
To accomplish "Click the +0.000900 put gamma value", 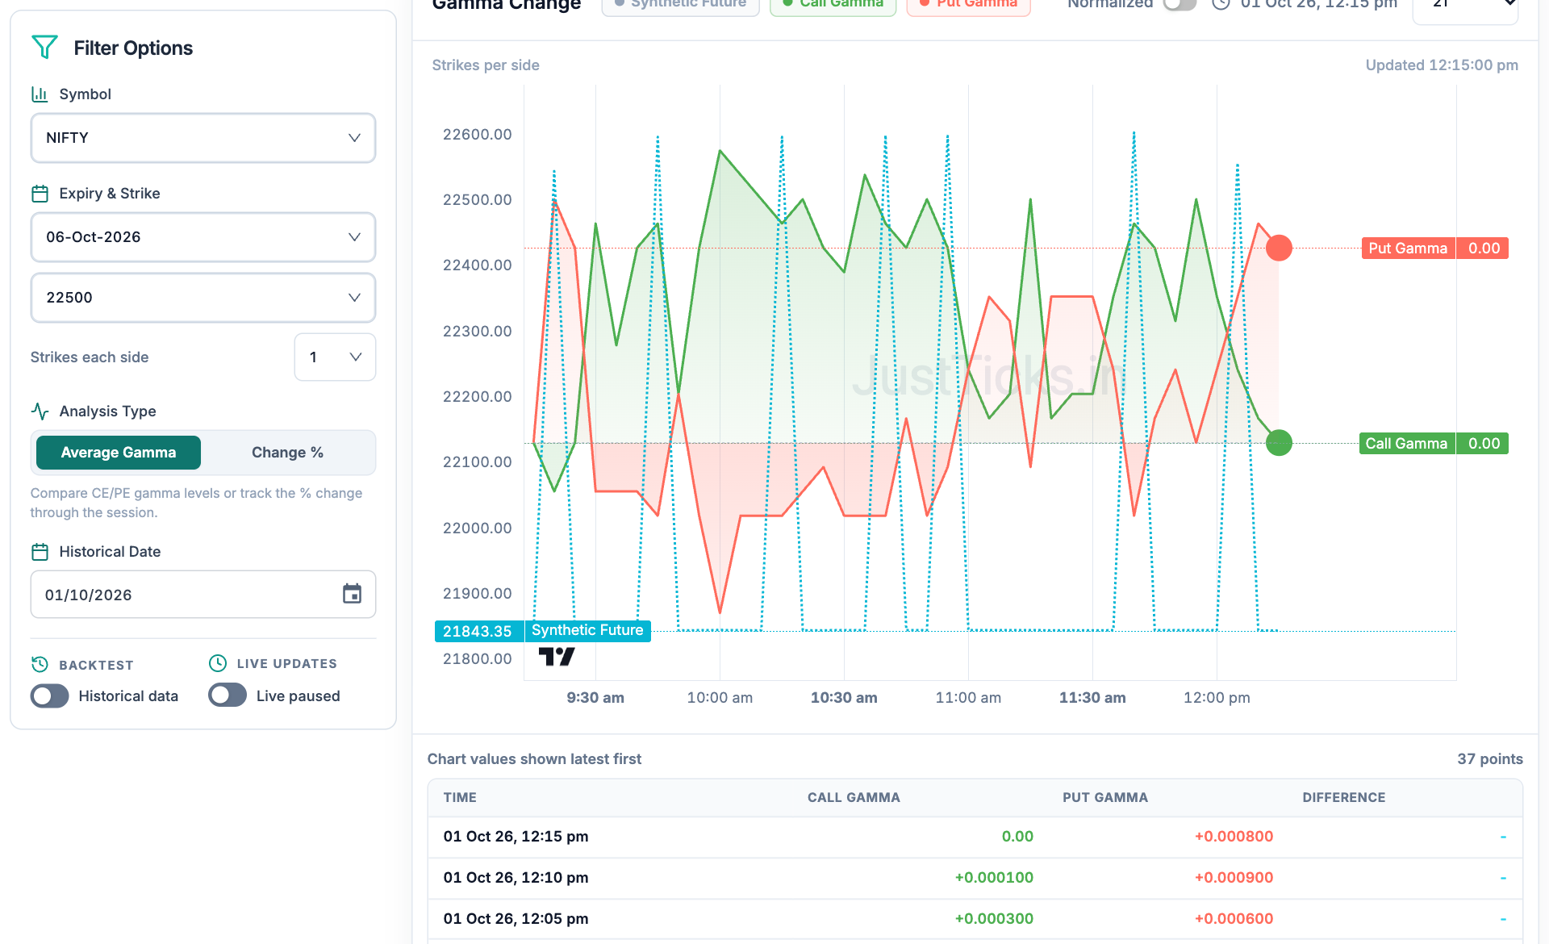I will coord(1234,878).
